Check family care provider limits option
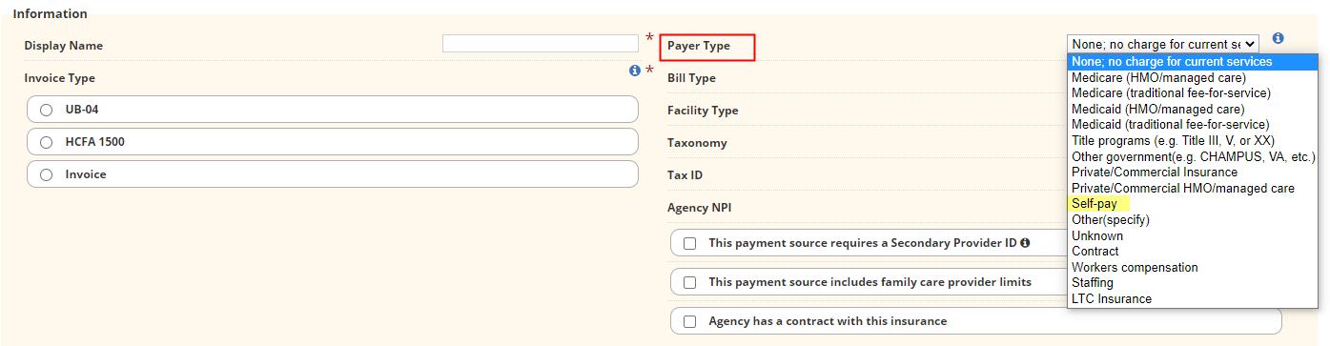The width and height of the screenshot is (1330, 346). pyautogui.click(x=690, y=282)
